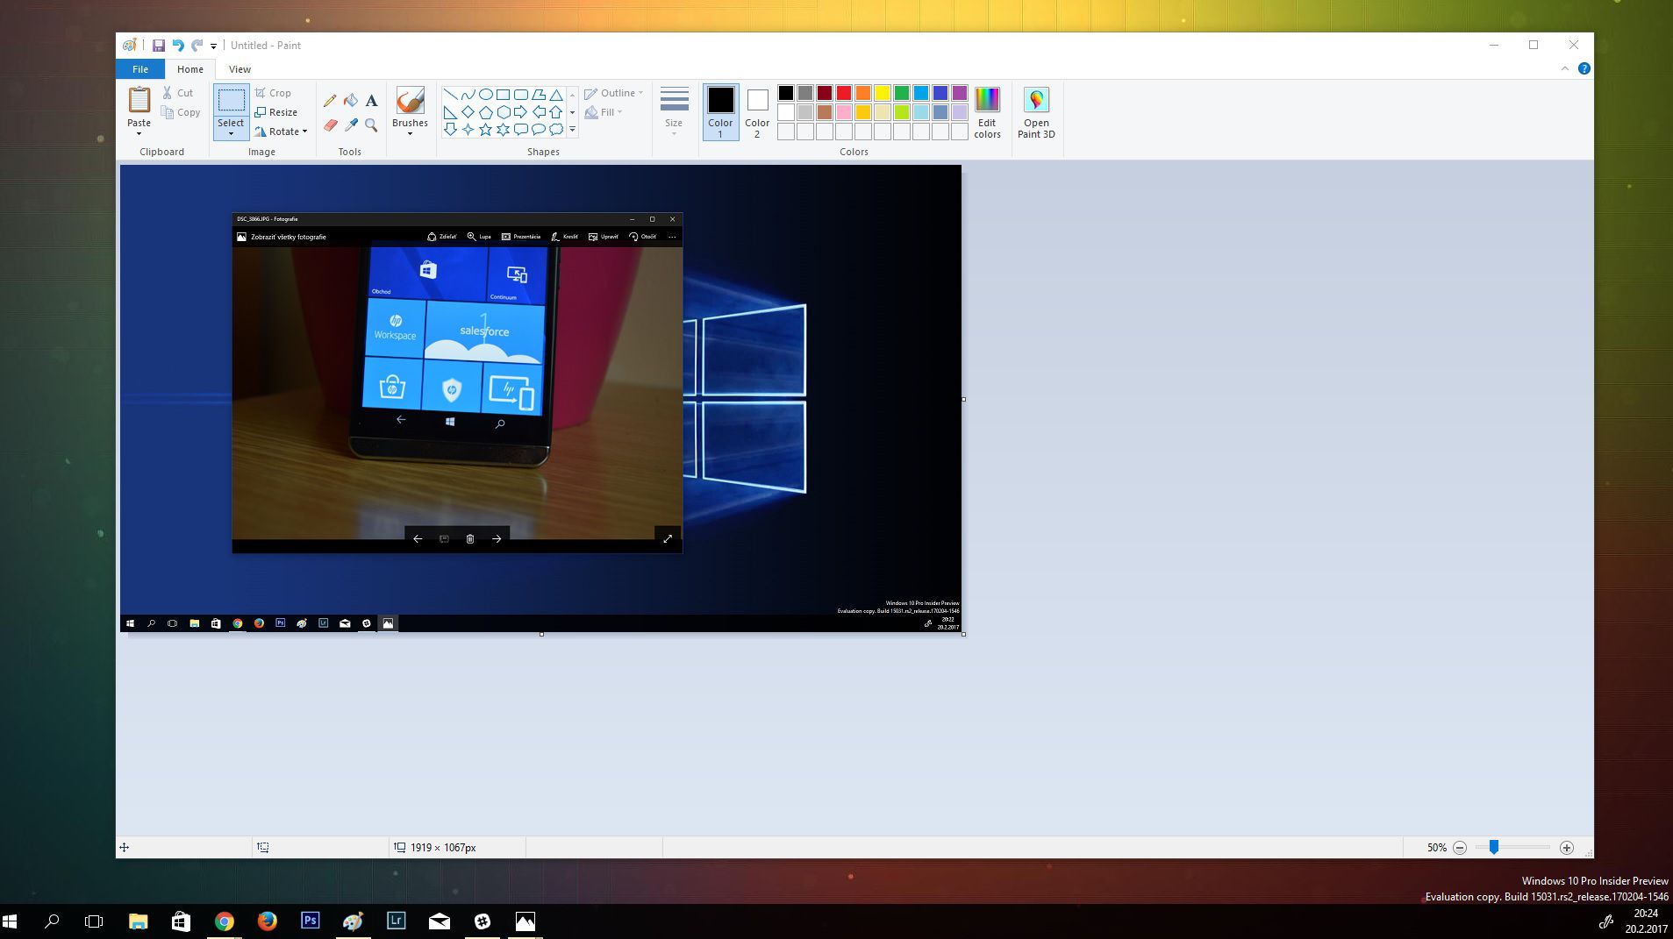Click the Resize button
The image size is (1673, 939).
click(x=276, y=112)
